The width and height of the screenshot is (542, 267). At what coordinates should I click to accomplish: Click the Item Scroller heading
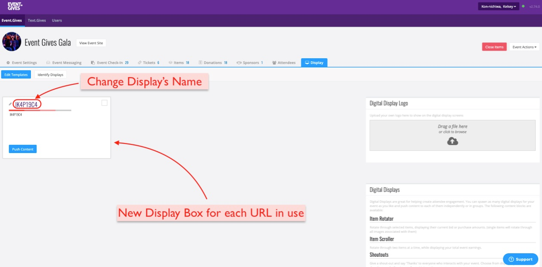coord(382,239)
